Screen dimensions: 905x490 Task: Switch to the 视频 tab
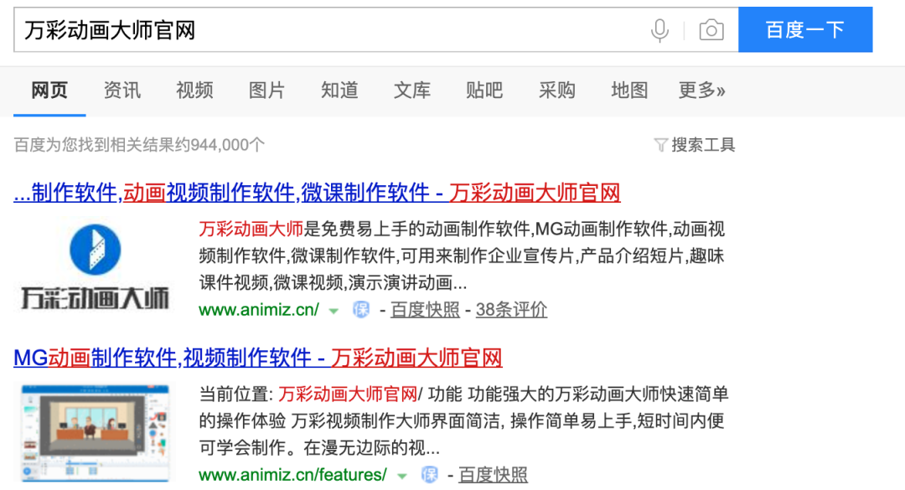point(194,90)
